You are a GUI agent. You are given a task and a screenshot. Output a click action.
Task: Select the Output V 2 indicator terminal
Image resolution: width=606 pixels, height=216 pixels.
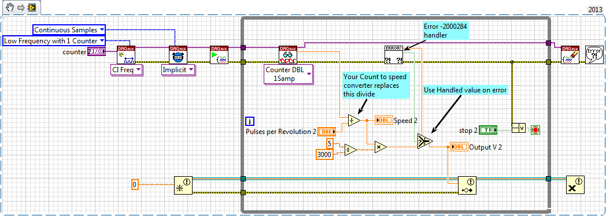point(459,147)
